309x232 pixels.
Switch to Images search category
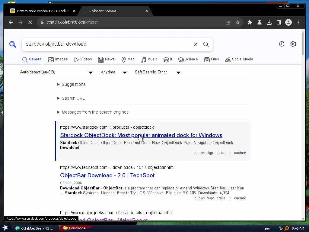58,60
